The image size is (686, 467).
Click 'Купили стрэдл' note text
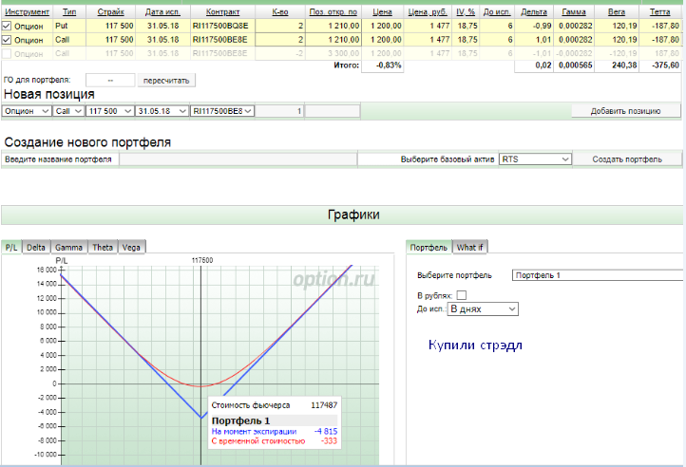pyautogui.click(x=475, y=345)
